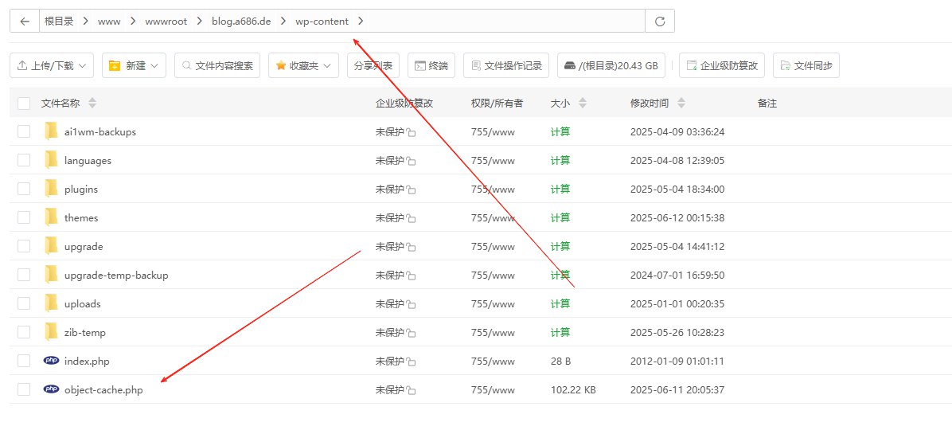Navigate to blog.a686.de in the breadcrumb
952x430 pixels.
[x=241, y=21]
